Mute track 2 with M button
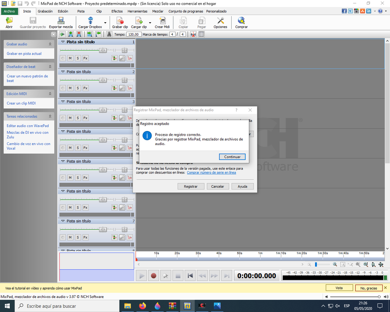The width and height of the screenshot is (390, 312). coord(70,88)
